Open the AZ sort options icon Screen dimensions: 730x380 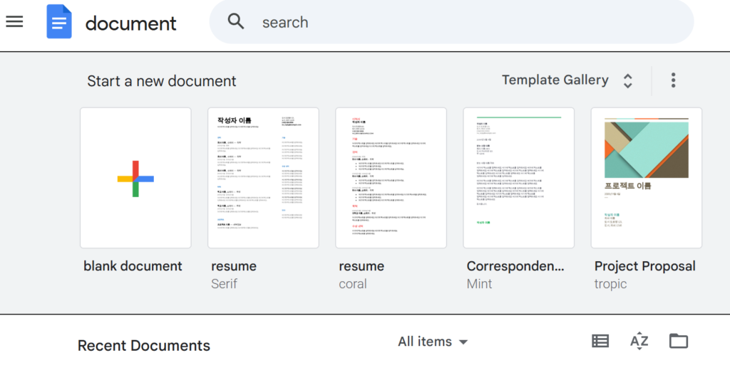point(639,342)
